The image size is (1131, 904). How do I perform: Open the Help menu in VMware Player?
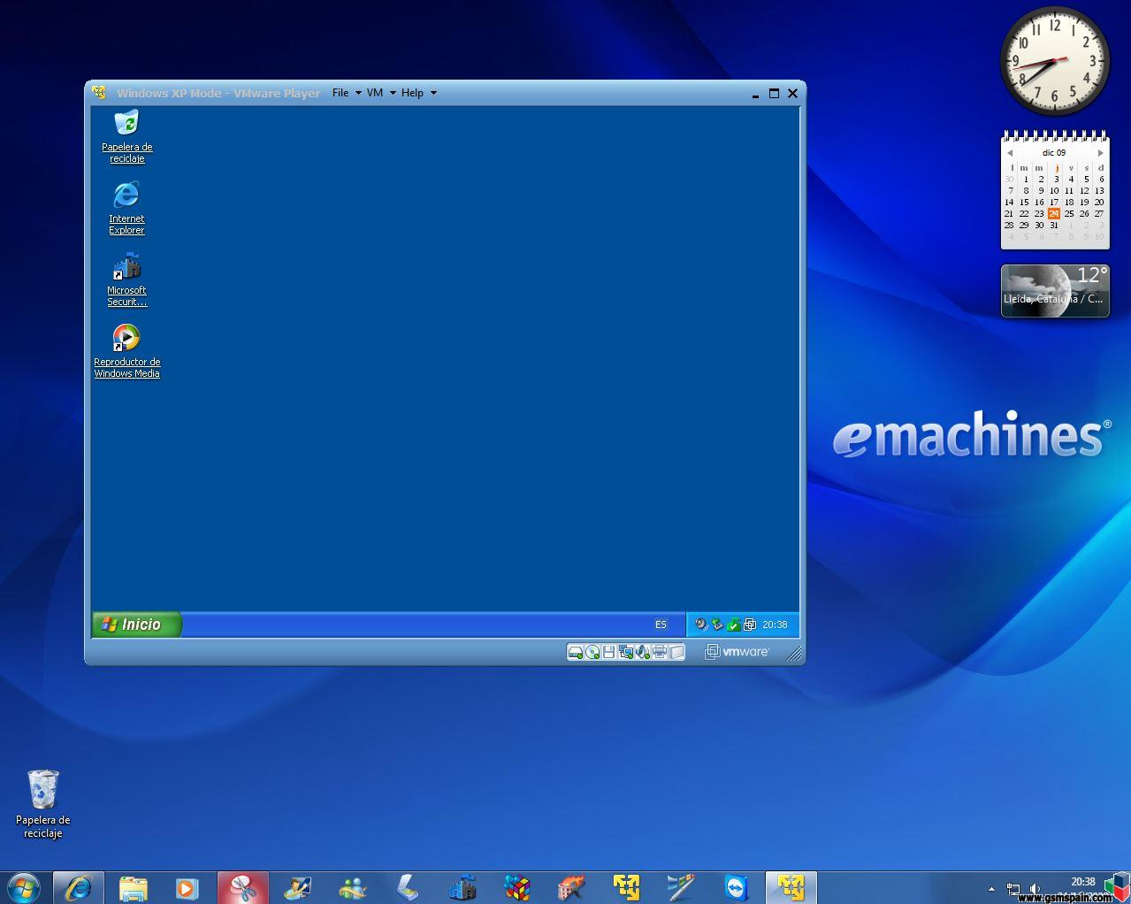tap(418, 93)
